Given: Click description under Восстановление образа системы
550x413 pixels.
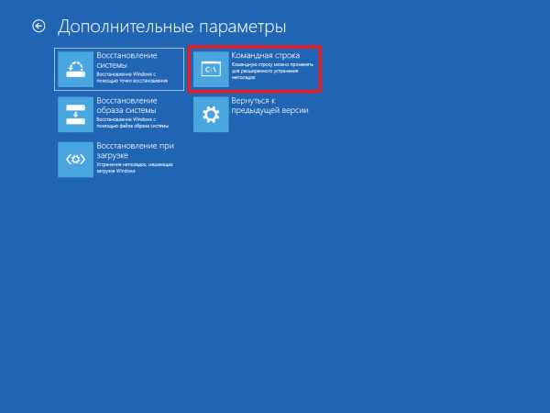Looking at the screenshot, I should coord(132,123).
